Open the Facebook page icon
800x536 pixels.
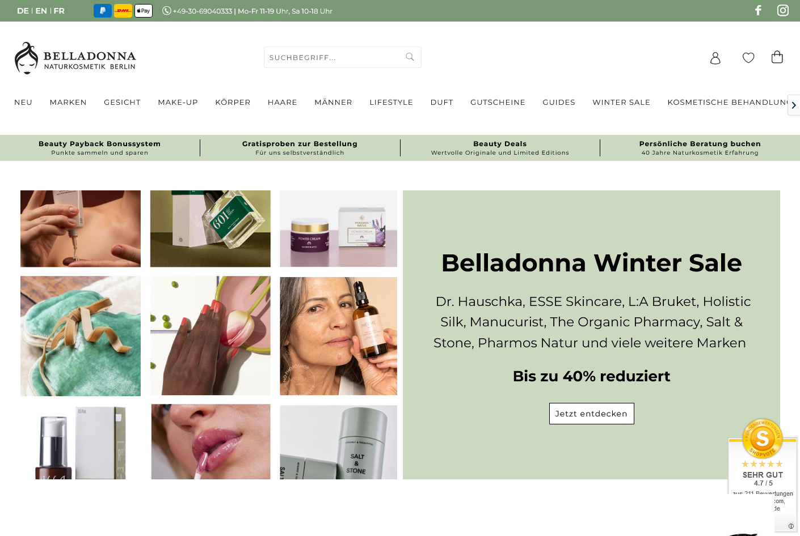point(758,10)
